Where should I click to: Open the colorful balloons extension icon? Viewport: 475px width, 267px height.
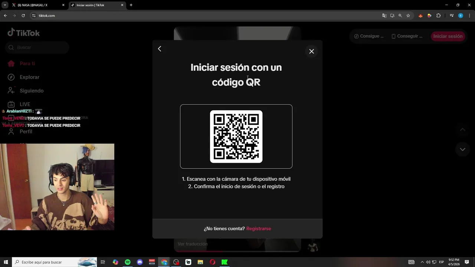(x=429, y=16)
